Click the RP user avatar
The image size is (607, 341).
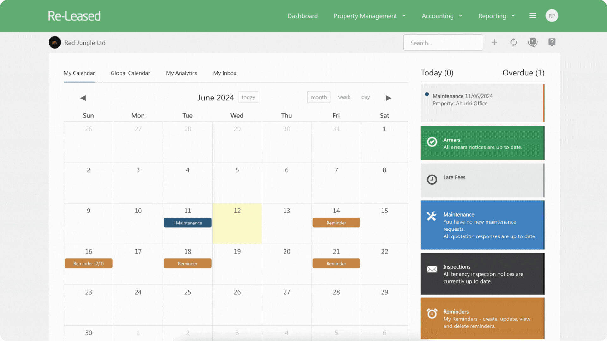552,16
